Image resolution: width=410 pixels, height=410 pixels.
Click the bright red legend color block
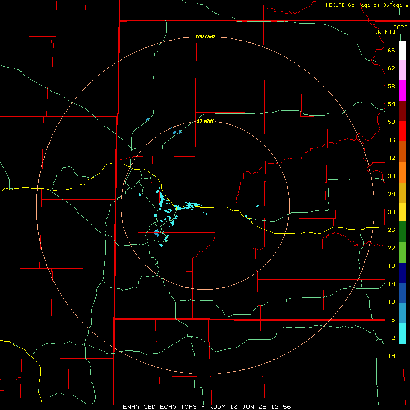click(402, 131)
